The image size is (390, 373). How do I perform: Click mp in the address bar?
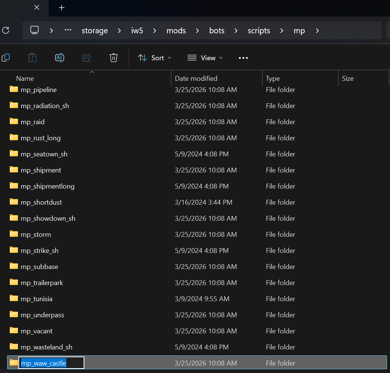[x=299, y=31]
